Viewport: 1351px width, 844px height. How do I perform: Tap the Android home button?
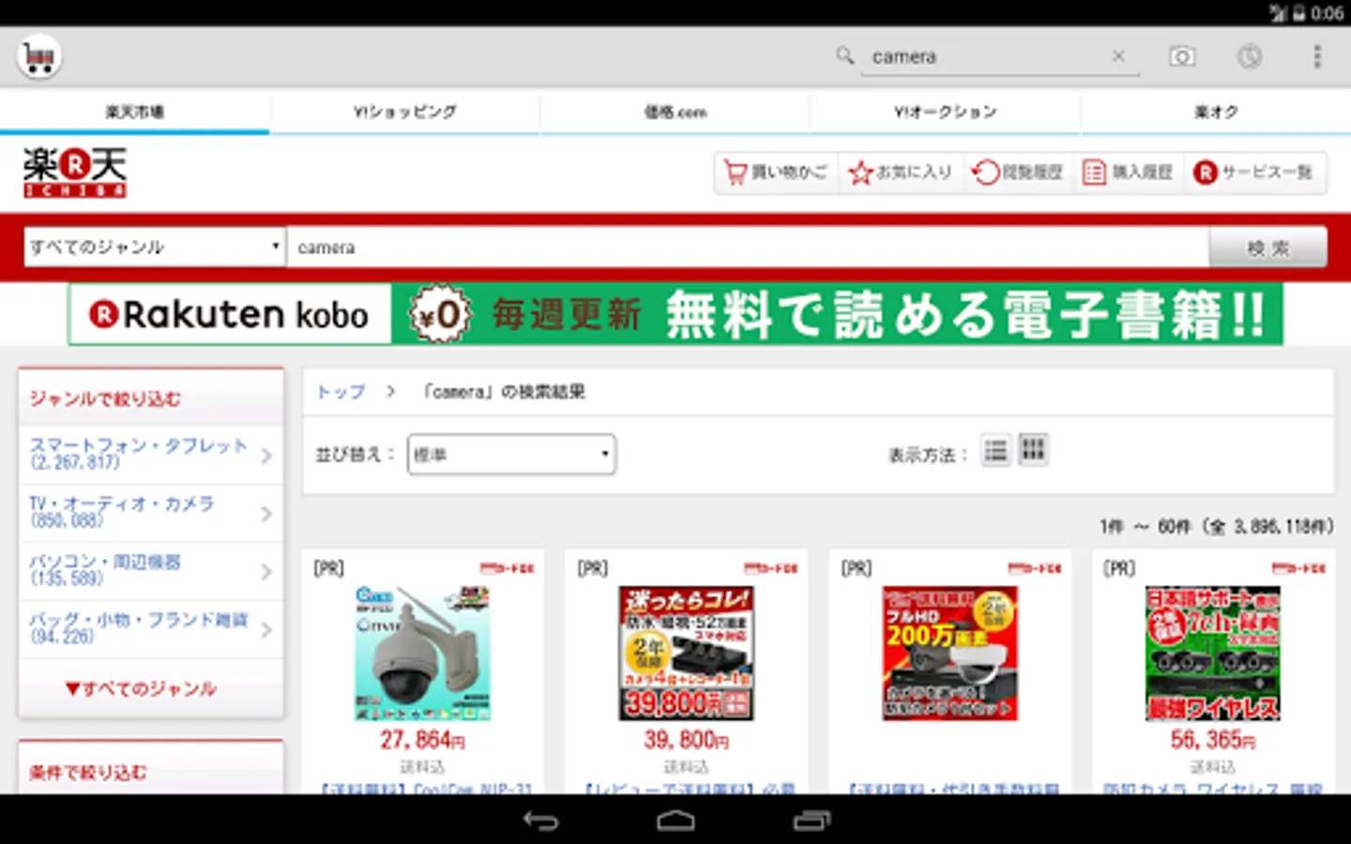click(675, 821)
